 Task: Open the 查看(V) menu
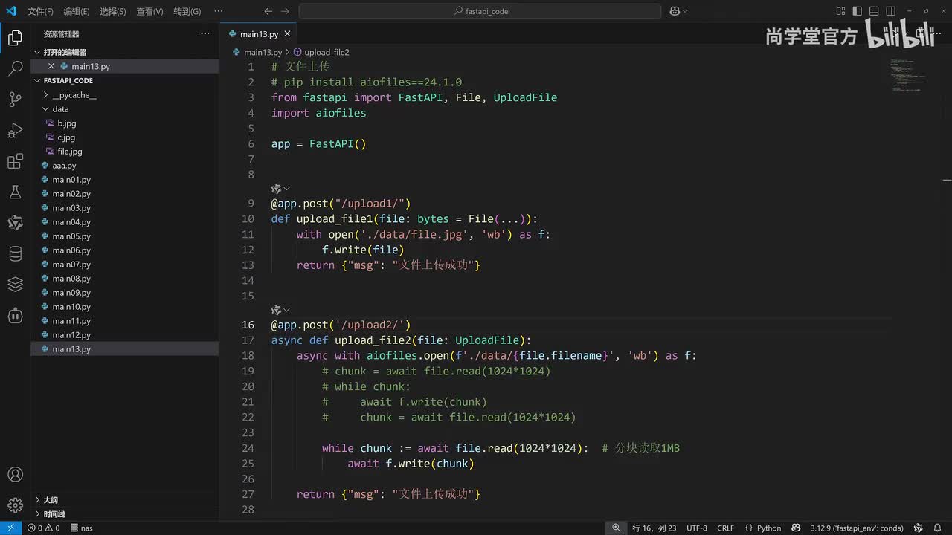pos(149,11)
